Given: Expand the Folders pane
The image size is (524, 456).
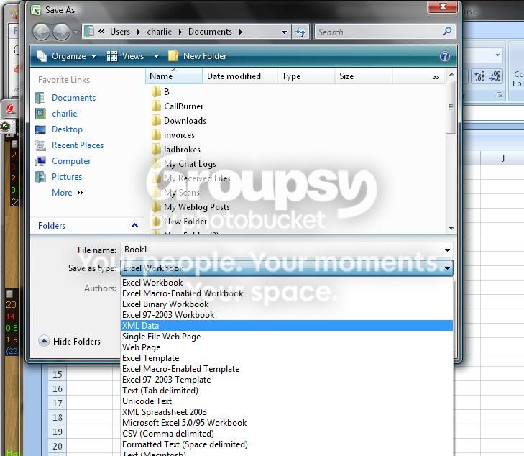Looking at the screenshot, I should [134, 226].
